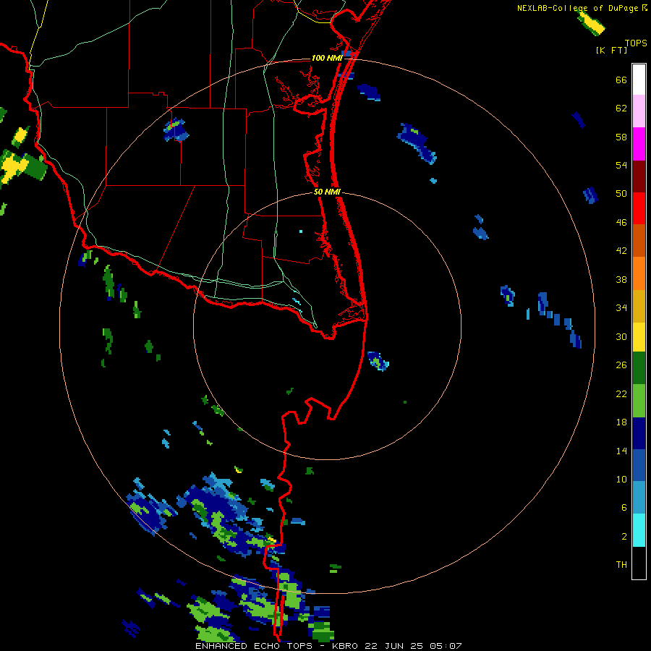The height and width of the screenshot is (651, 651).
Task: Click the legend value 46
Action: pyautogui.click(x=621, y=223)
